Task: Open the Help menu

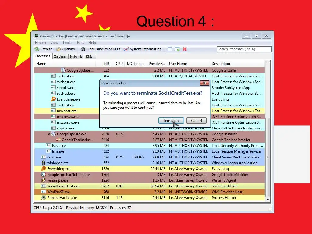Action: pos(92,43)
